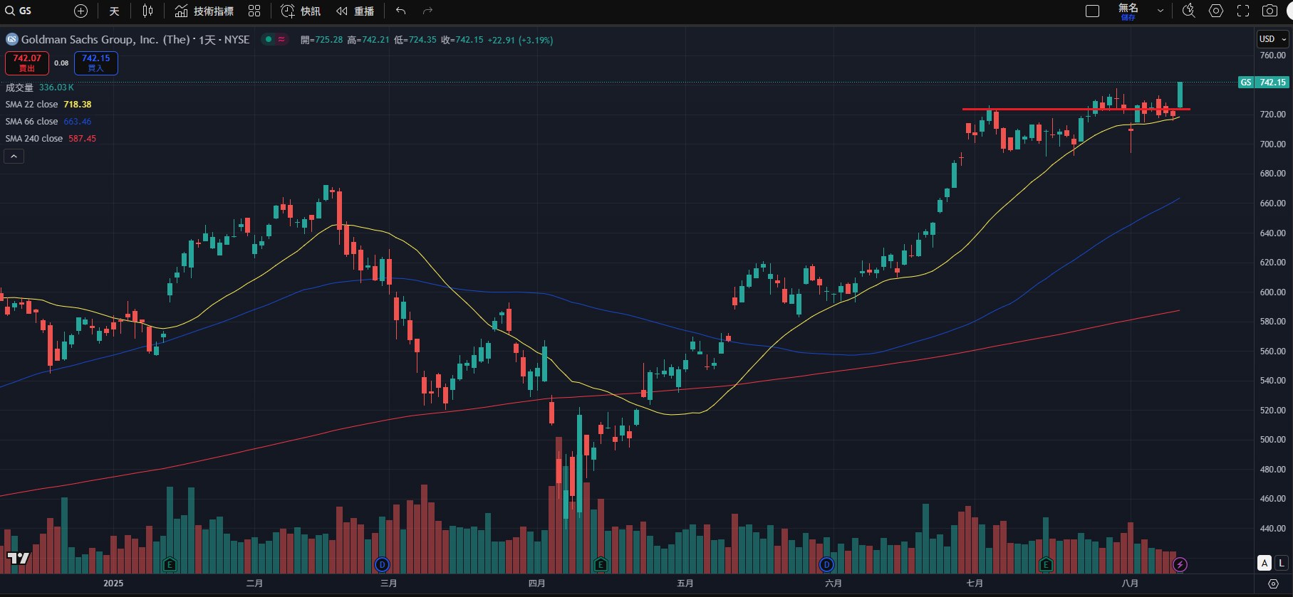Toggle auto scale A button
This screenshot has width=1293, height=597.
coord(1265,563)
